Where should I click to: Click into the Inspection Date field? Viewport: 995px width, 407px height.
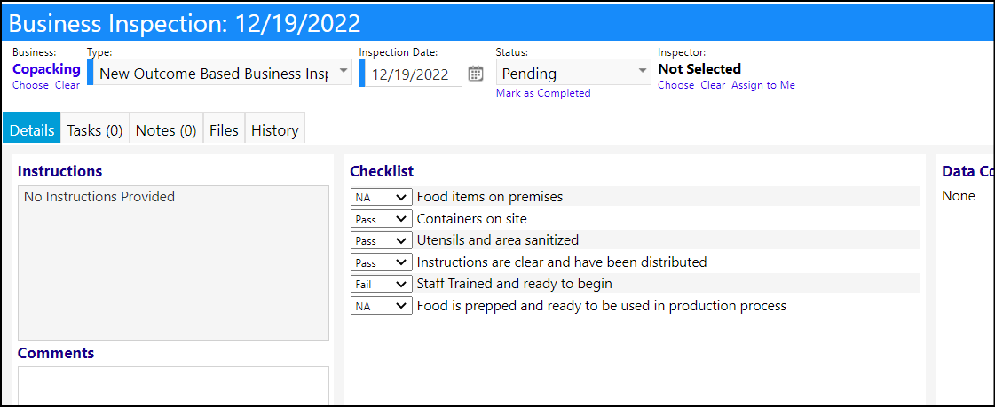[411, 74]
